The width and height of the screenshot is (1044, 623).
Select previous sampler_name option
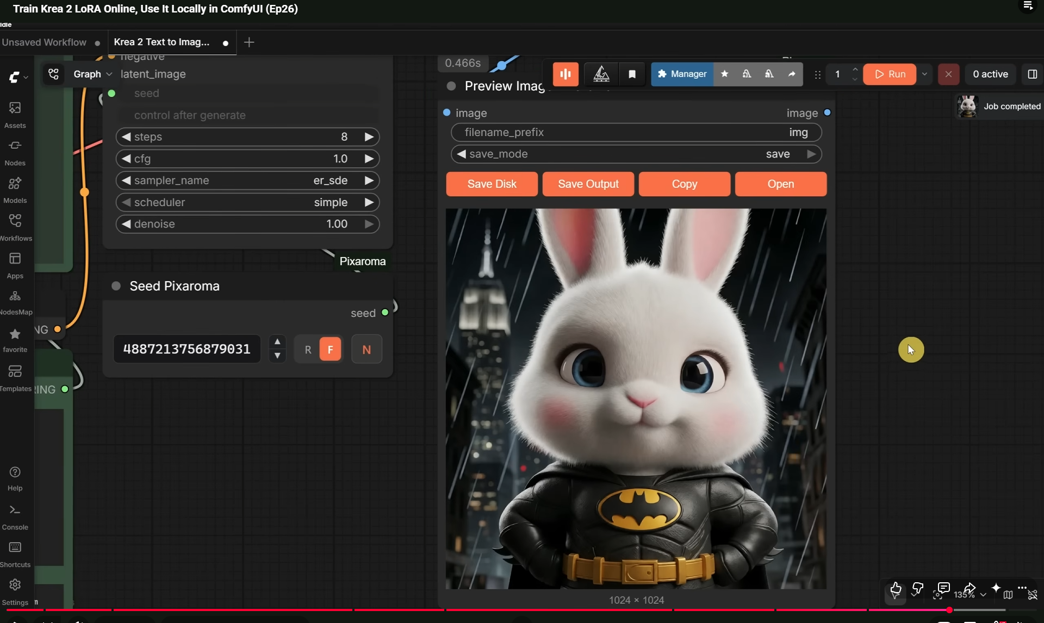[x=126, y=180]
